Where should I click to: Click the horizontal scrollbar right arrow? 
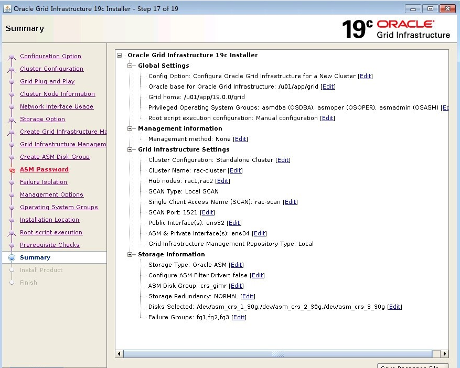(x=444, y=354)
